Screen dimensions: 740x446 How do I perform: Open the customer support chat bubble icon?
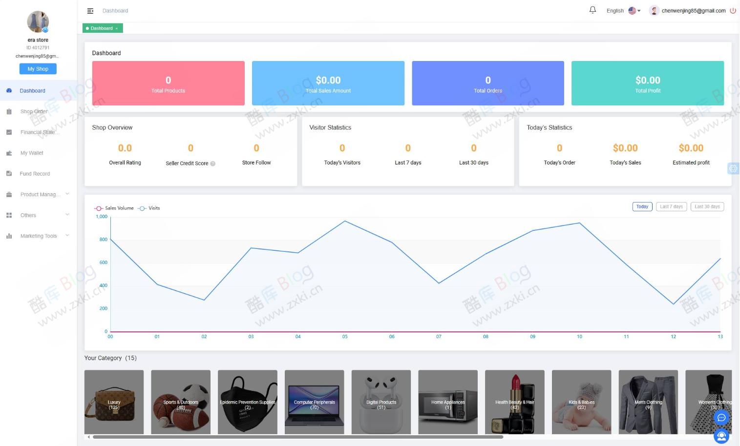[x=721, y=417]
